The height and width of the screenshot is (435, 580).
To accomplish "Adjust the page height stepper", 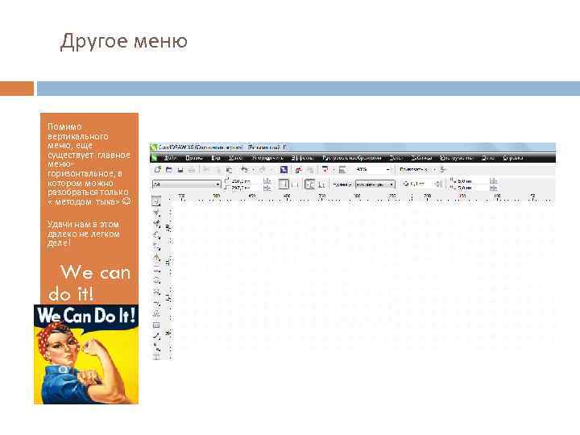I will 267,188.
